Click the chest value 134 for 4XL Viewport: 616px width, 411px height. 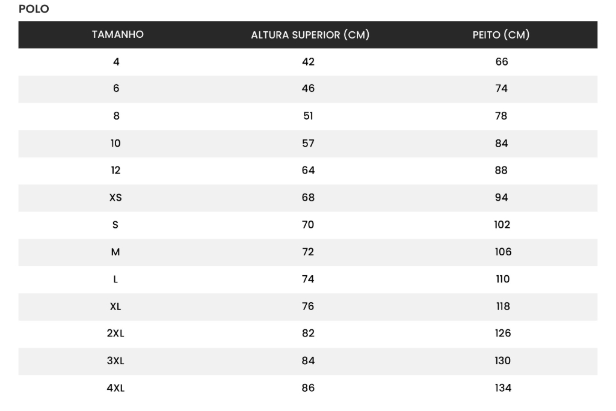click(x=503, y=388)
